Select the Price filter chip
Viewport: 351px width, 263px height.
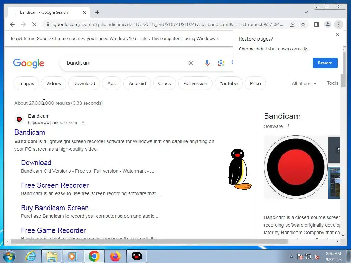(x=255, y=83)
